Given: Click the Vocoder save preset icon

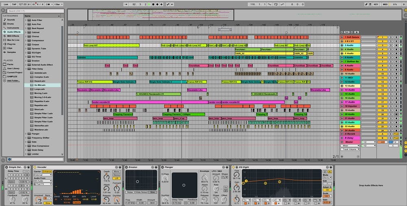Looking at the screenshot, I should [120, 167].
